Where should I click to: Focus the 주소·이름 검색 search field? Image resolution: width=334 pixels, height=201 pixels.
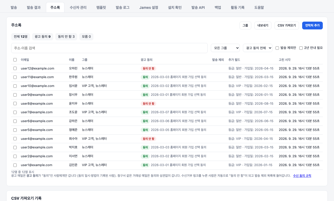(x=109, y=48)
